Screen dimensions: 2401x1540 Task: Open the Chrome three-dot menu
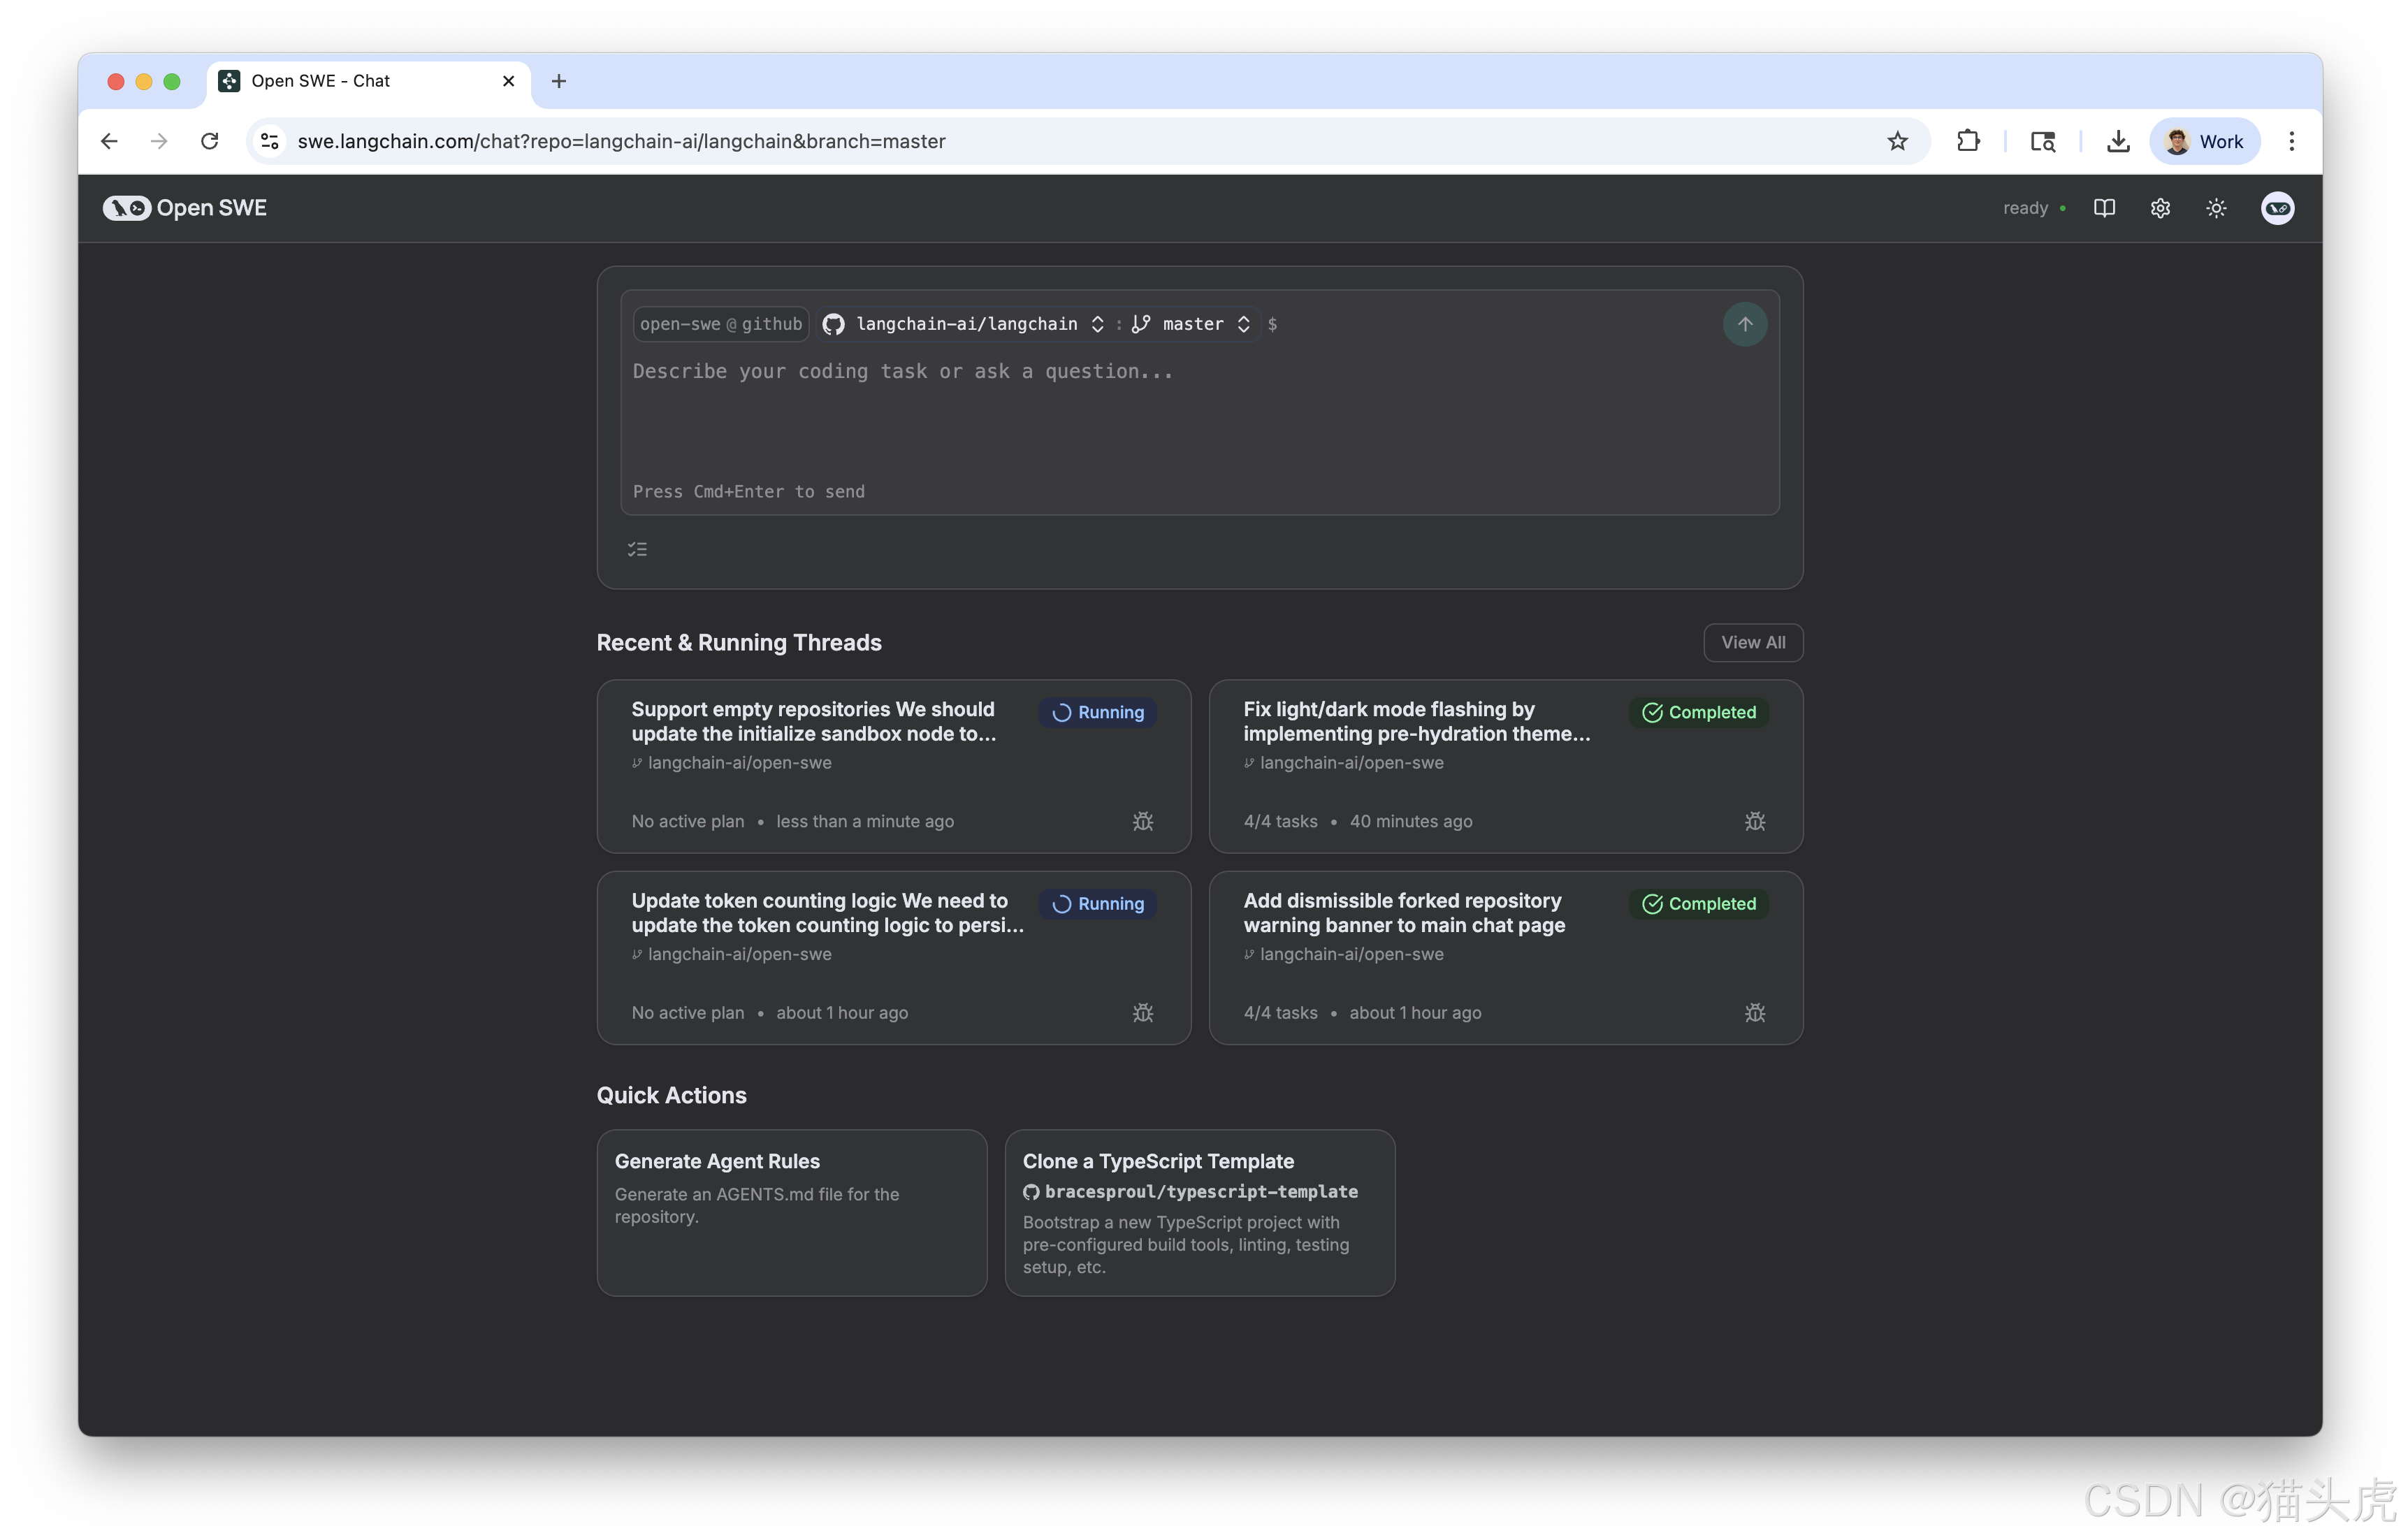2291,141
